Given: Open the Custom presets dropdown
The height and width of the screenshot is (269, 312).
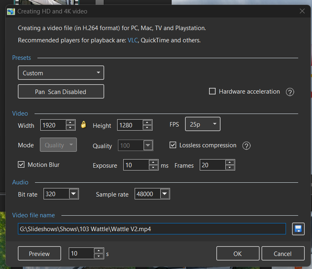Looking at the screenshot, I should pos(61,73).
